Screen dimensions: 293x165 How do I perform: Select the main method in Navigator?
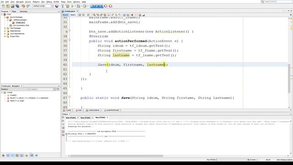17,101
